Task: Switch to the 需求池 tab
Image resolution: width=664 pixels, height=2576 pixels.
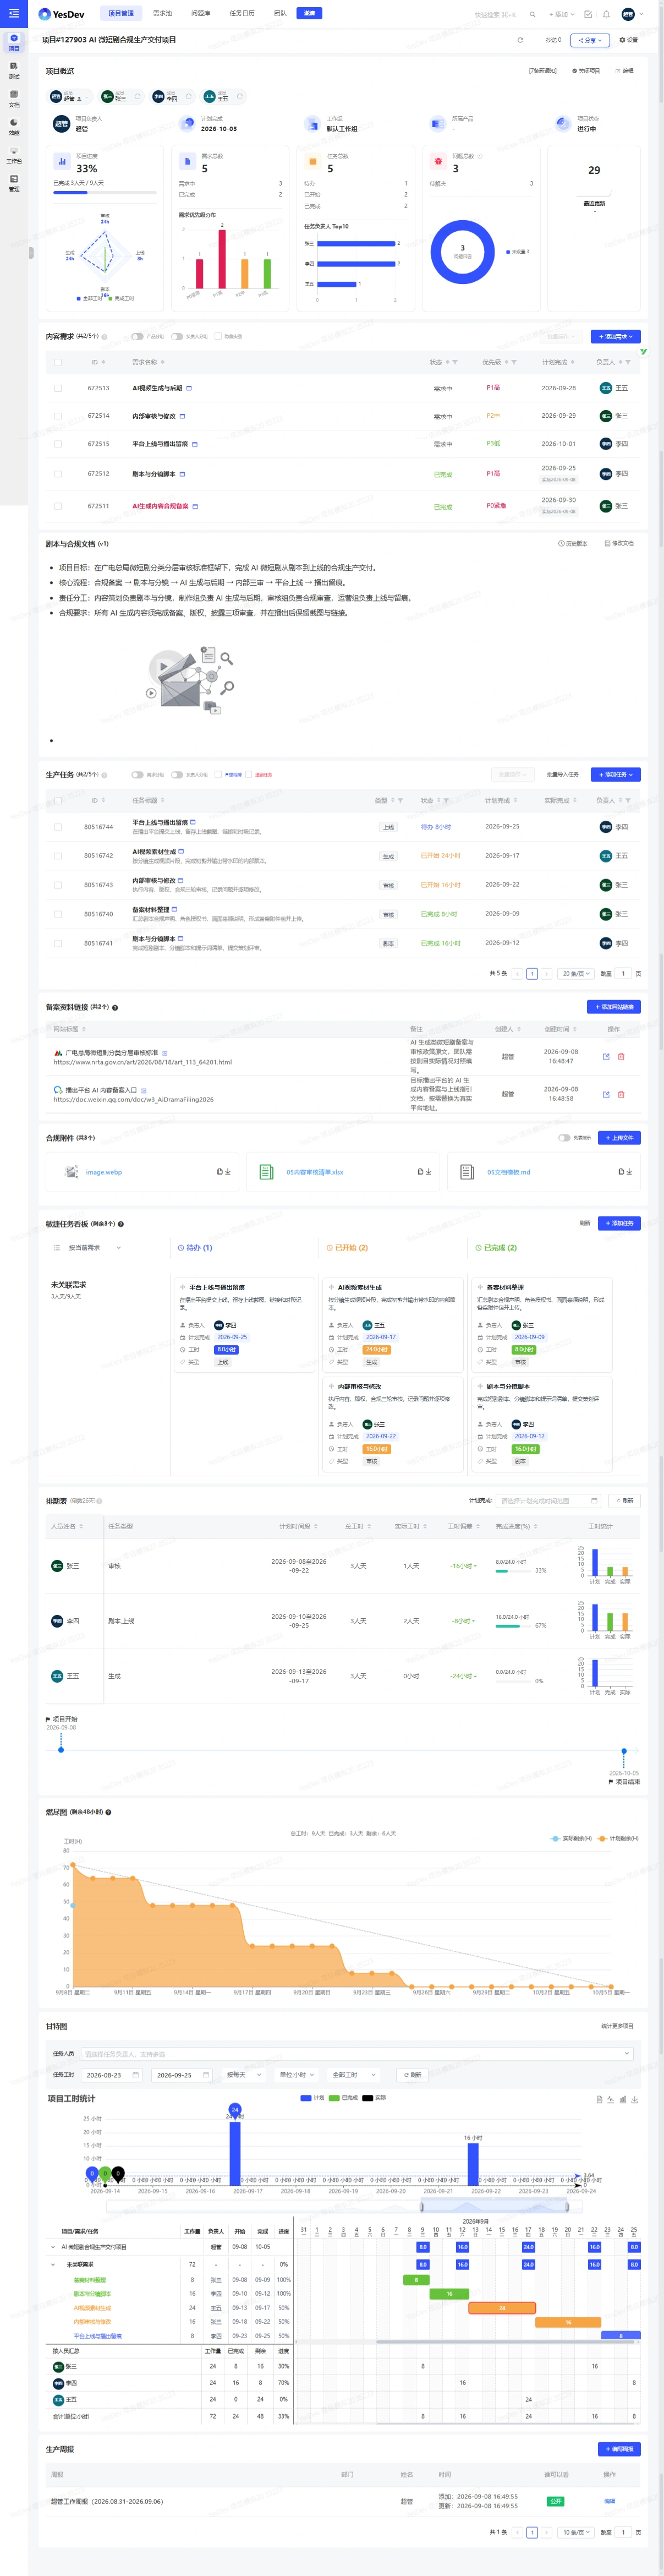Action: (x=162, y=14)
